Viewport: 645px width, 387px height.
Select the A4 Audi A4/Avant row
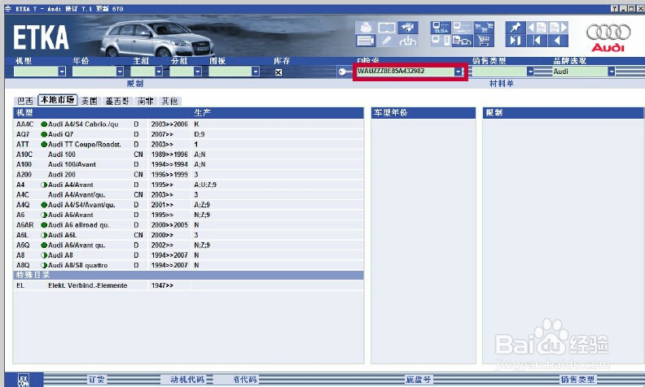pyautogui.click(x=188, y=185)
